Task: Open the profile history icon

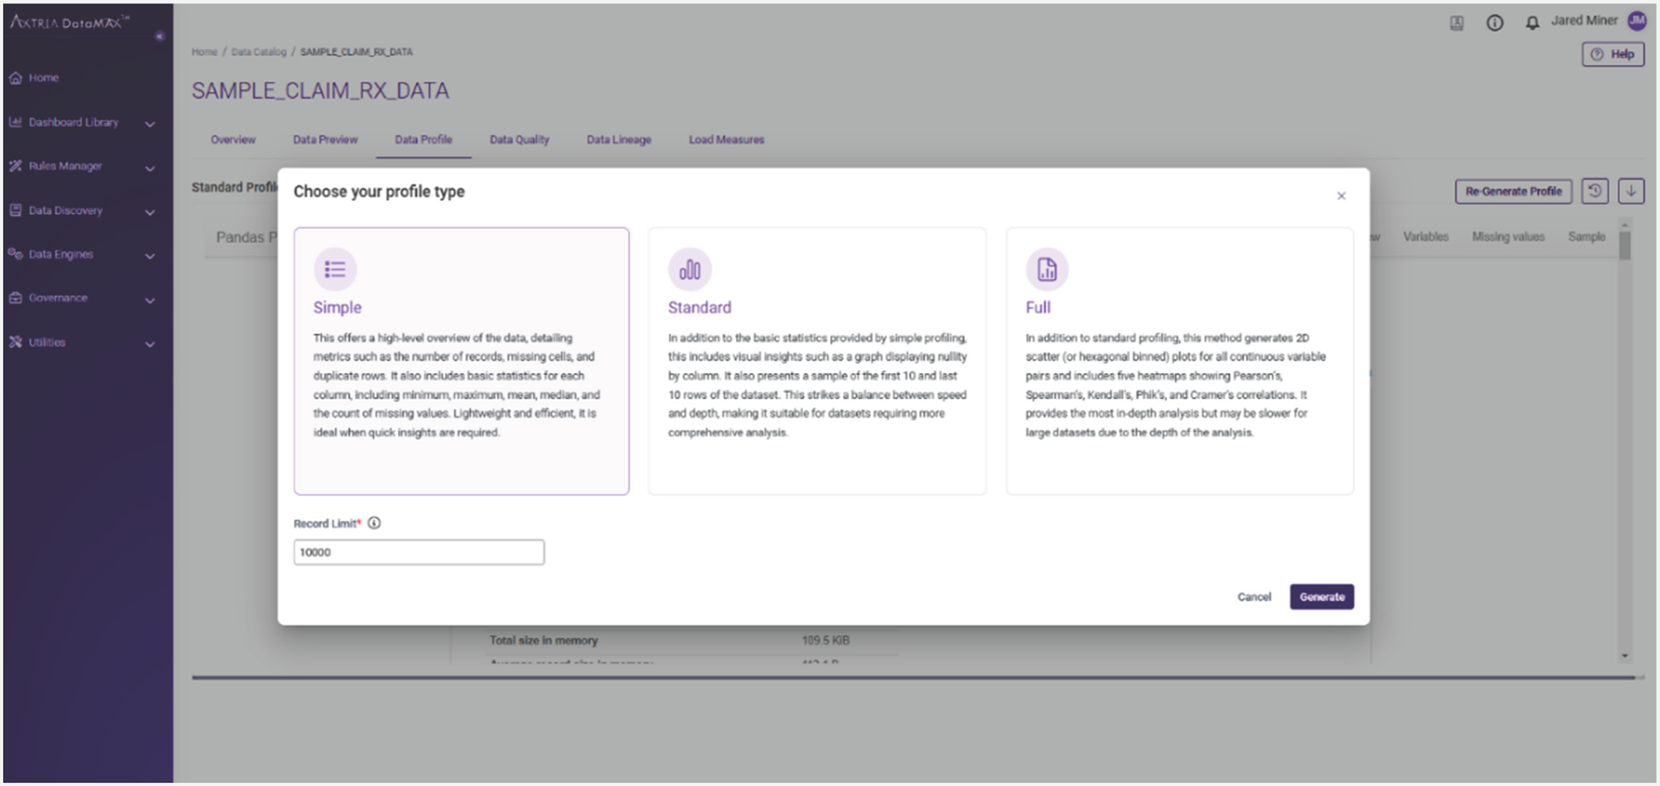Action: [x=1594, y=191]
